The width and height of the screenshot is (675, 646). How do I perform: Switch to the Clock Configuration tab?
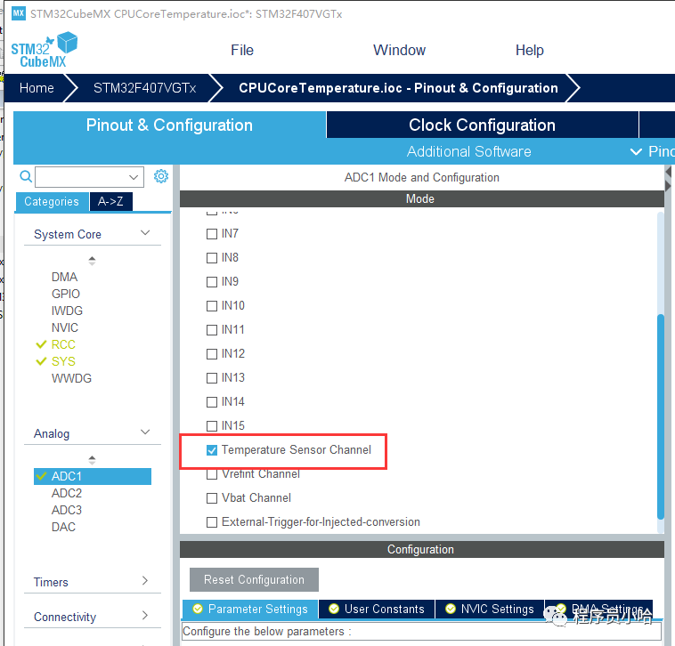tap(482, 125)
